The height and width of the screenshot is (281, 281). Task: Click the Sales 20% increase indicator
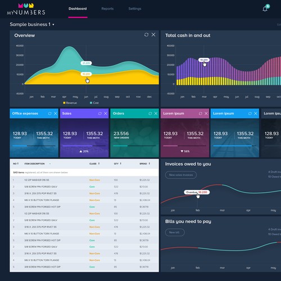84,151
